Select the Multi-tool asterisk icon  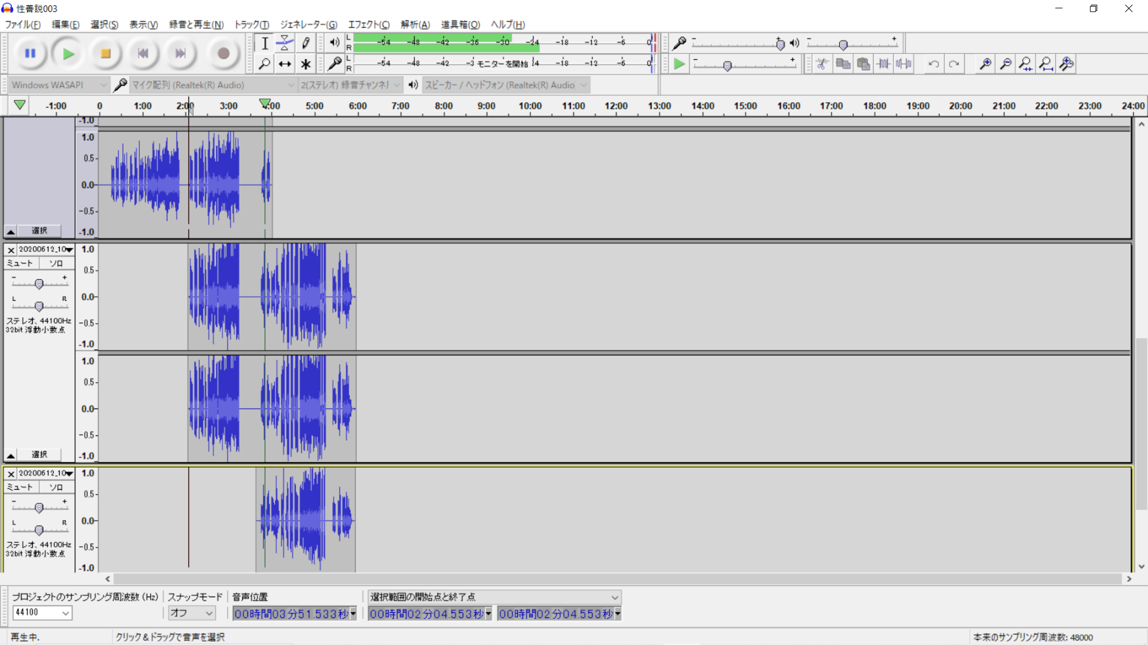pyautogui.click(x=306, y=64)
